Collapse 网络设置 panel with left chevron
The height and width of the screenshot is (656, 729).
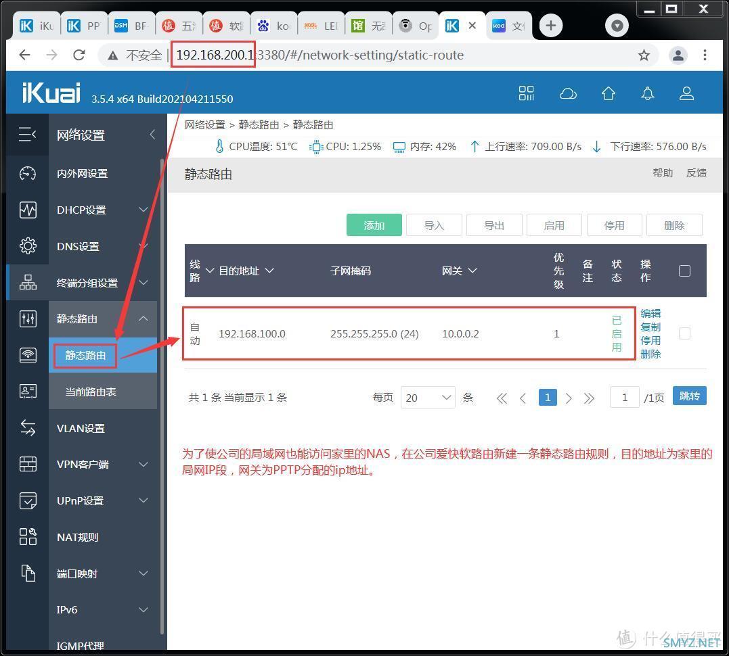click(x=152, y=135)
